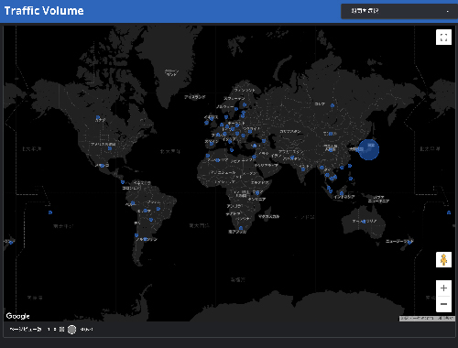
Task: Select the Street View pegman icon
Action: 443,260
